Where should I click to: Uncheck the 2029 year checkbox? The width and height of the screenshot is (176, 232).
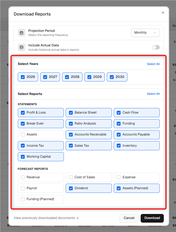pyautogui.click(x=90, y=77)
